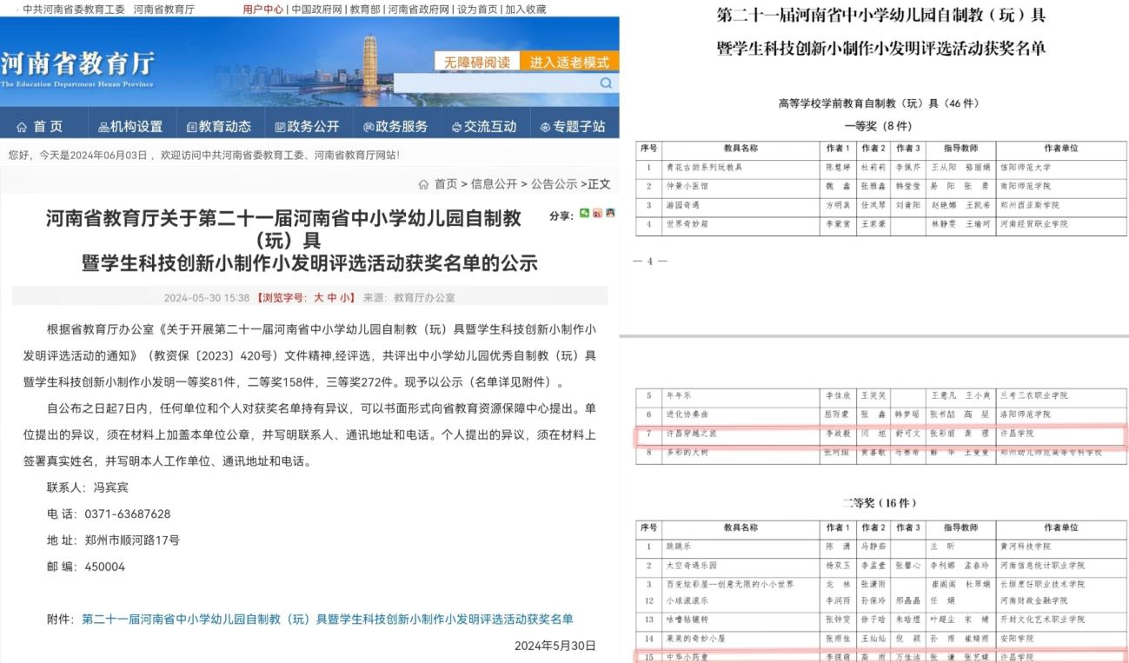This screenshot has width=1129, height=663.
Task: Set font size to 中
Action: click(331, 297)
